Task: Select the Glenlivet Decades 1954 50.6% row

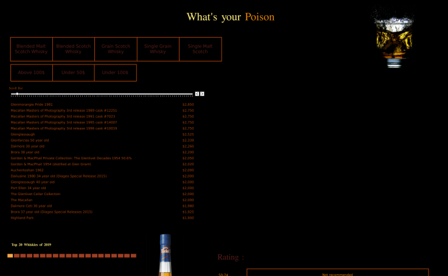Action: tap(102, 158)
